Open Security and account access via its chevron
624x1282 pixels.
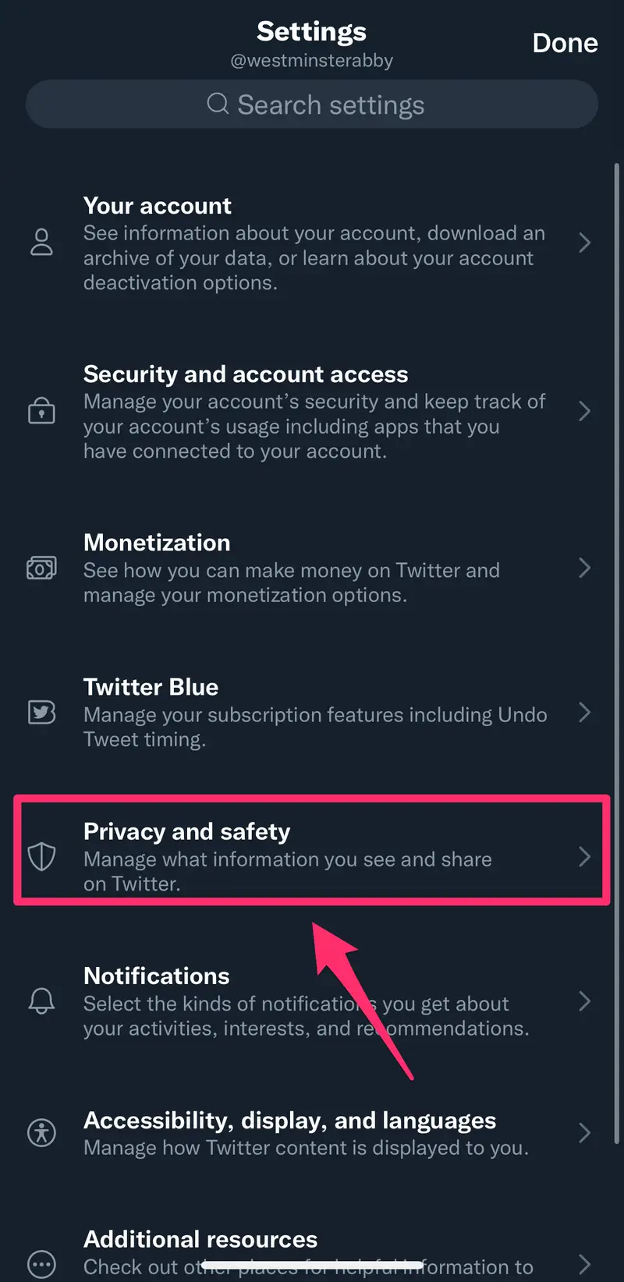click(585, 411)
